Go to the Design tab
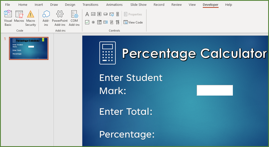Screen dimensions: 269x147 coord(70,5)
